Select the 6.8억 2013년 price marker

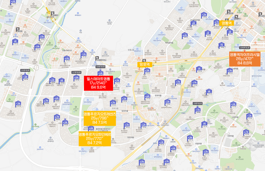tap(147, 97)
